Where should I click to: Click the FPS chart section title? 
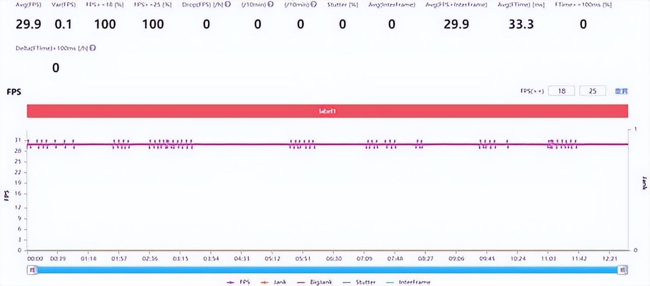(x=13, y=92)
